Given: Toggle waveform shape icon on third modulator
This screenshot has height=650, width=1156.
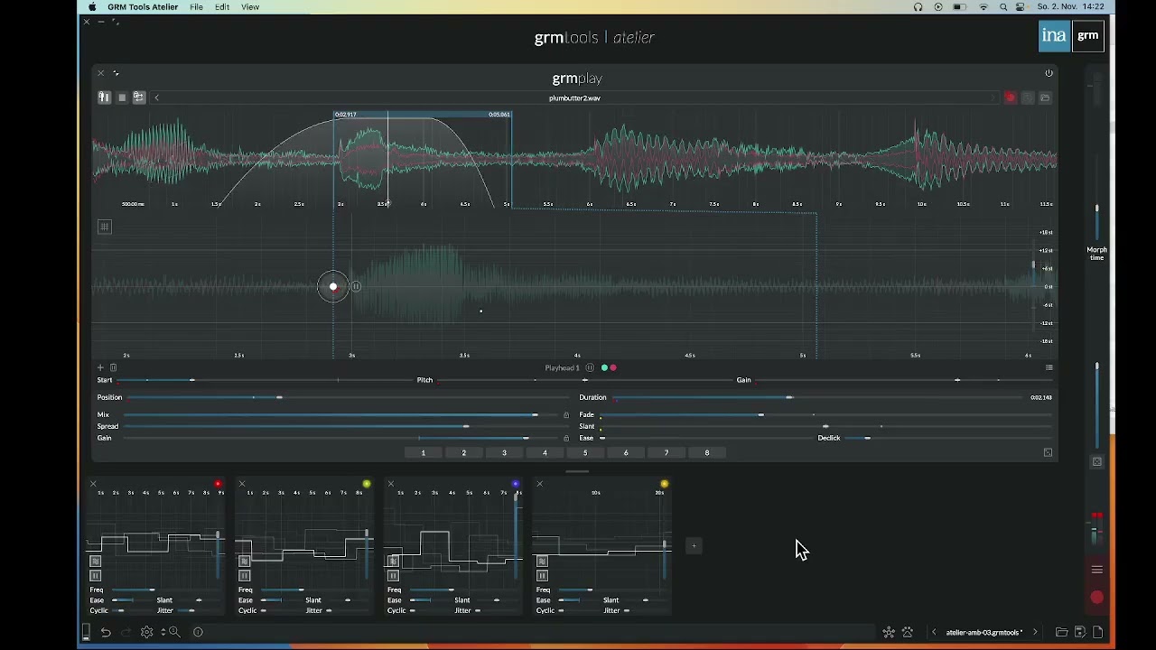Looking at the screenshot, I should pos(393,562).
